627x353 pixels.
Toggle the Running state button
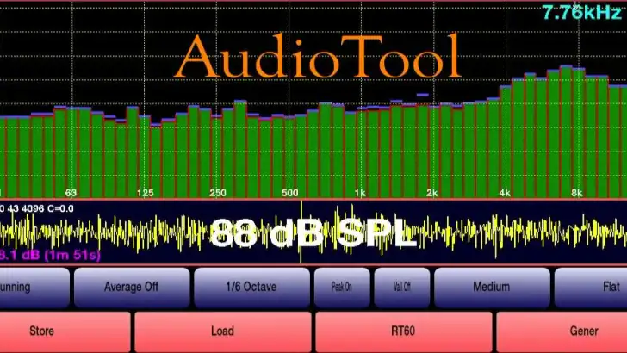pyautogui.click(x=34, y=288)
